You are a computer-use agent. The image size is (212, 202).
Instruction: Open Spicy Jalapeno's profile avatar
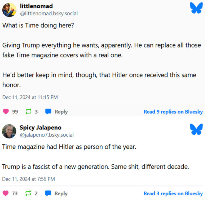coord(9,131)
